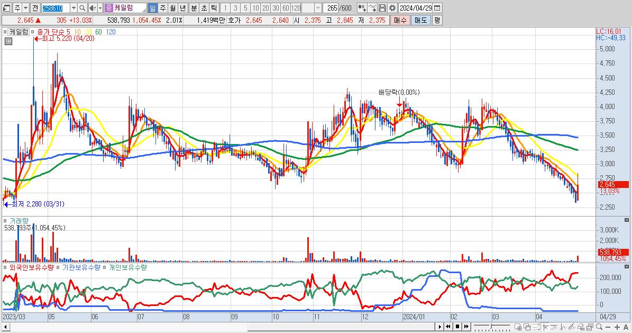
Task: Select the daily (일) period button
Action: pyautogui.click(x=152, y=7)
